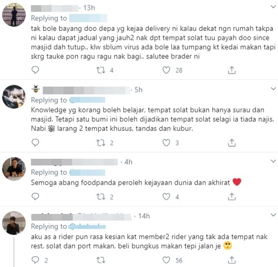Open the 13h tweet author's avatar

(14, 15)
